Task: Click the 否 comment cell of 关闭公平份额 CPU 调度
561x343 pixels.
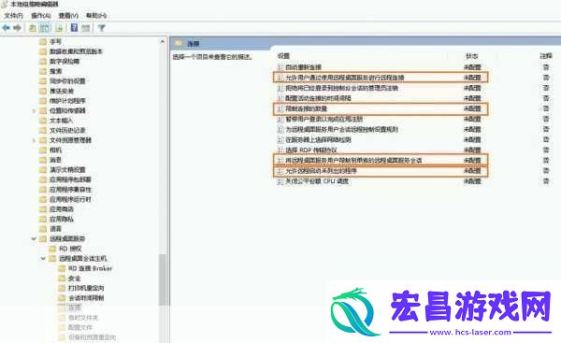Action: pos(546,181)
